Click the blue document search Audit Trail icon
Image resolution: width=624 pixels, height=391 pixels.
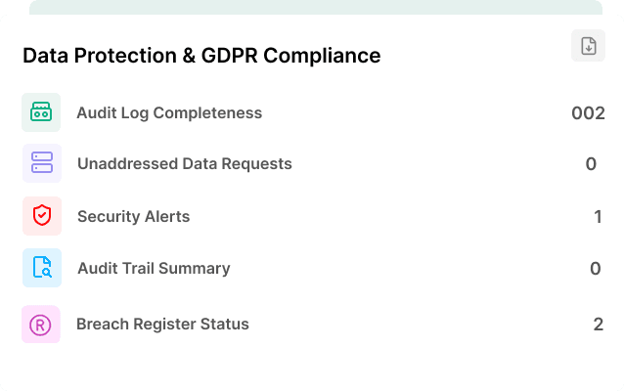(42, 268)
